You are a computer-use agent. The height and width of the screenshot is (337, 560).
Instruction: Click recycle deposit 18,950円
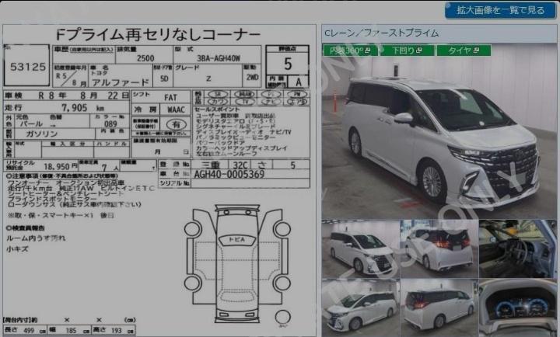61,166
